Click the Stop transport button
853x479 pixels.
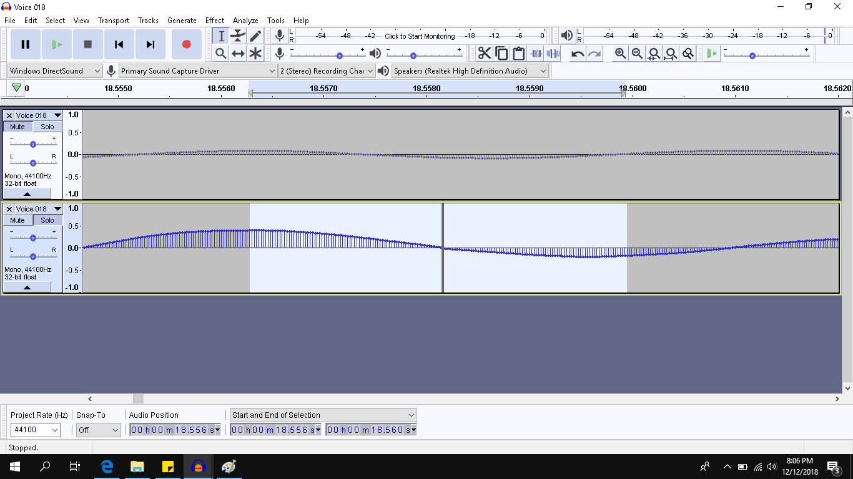[x=88, y=44]
